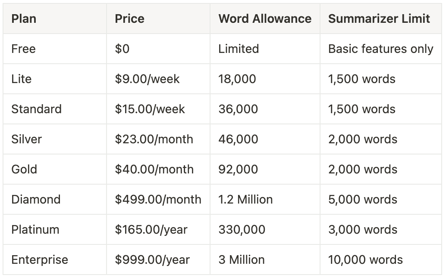Select the Standard plan name cell

coord(55,109)
